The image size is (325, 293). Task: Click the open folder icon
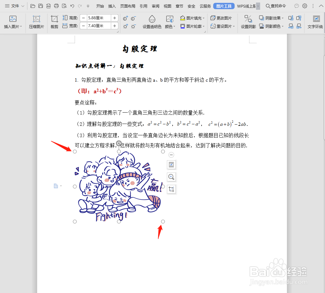click(33, 6)
